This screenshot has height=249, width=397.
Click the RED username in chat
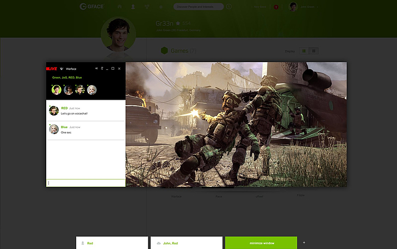click(64, 108)
